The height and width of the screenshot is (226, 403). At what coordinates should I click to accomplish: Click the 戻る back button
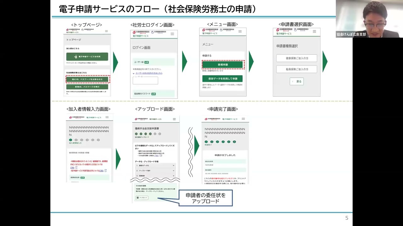pos(297,81)
